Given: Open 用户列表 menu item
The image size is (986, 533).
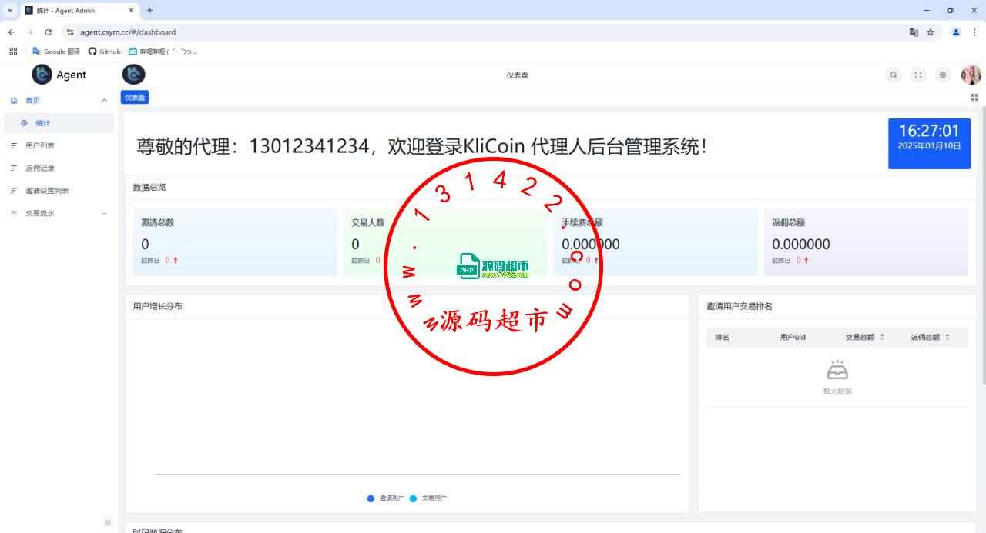Looking at the screenshot, I should tap(59, 145).
